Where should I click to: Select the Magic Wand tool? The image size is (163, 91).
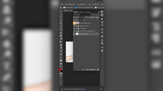pos(61,20)
